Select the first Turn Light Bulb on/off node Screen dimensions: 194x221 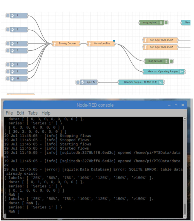(160, 40)
